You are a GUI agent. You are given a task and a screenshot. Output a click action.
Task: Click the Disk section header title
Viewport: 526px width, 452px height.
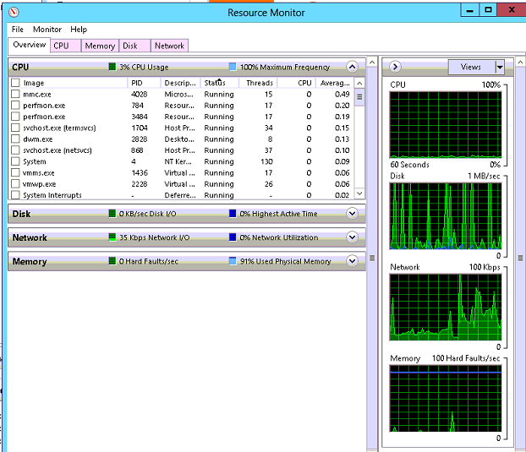coord(21,214)
